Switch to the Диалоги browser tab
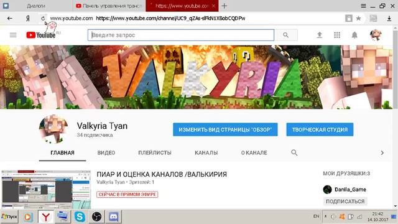This screenshot has height=224, width=398. (36, 6)
